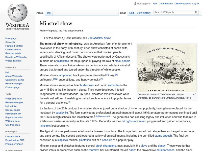The width and height of the screenshot is (202, 151).
Task: Switch to the Talk tab
Action: click(49, 13)
